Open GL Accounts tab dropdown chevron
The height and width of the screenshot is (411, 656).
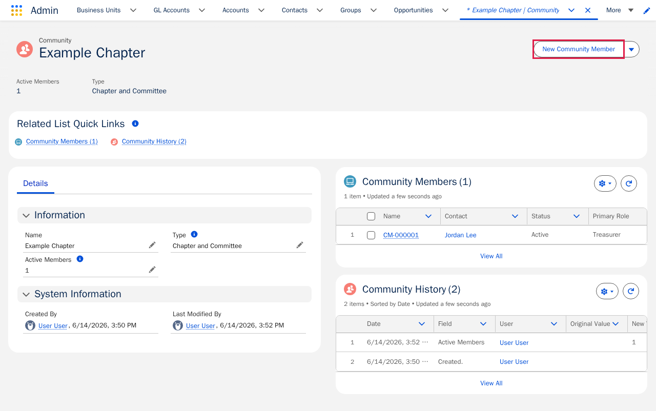click(x=202, y=10)
